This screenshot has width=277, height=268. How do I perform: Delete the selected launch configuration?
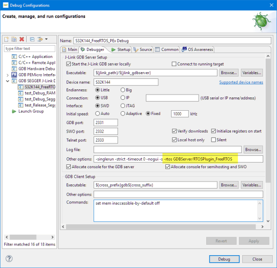click(22, 39)
